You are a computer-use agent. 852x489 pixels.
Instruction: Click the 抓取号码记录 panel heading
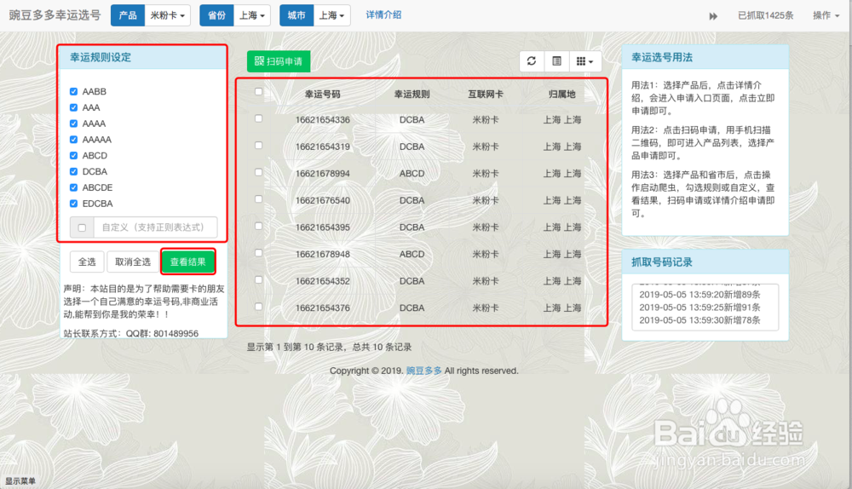(x=662, y=262)
